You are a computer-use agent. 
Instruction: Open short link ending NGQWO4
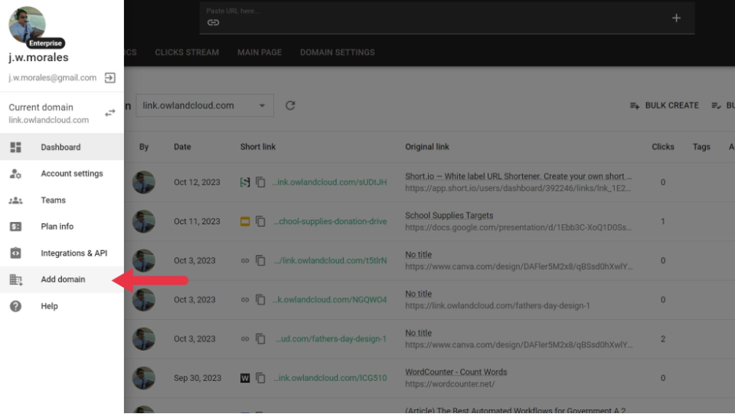coord(330,300)
